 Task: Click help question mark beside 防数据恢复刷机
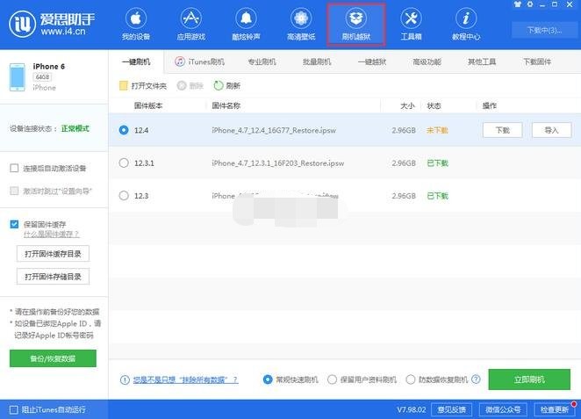click(476, 379)
